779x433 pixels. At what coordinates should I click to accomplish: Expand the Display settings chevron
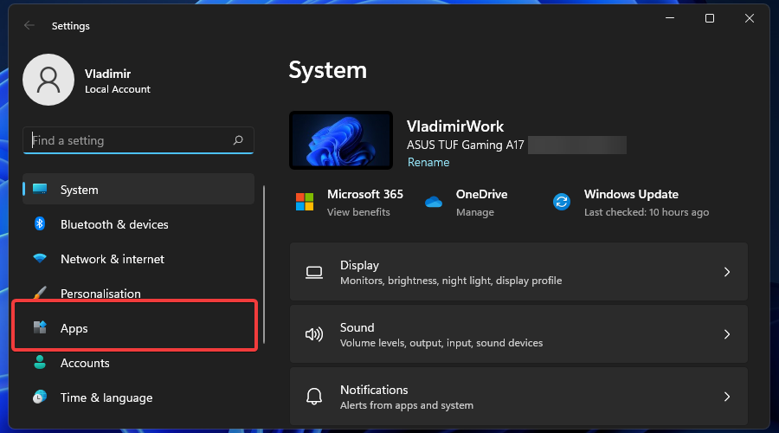(727, 272)
